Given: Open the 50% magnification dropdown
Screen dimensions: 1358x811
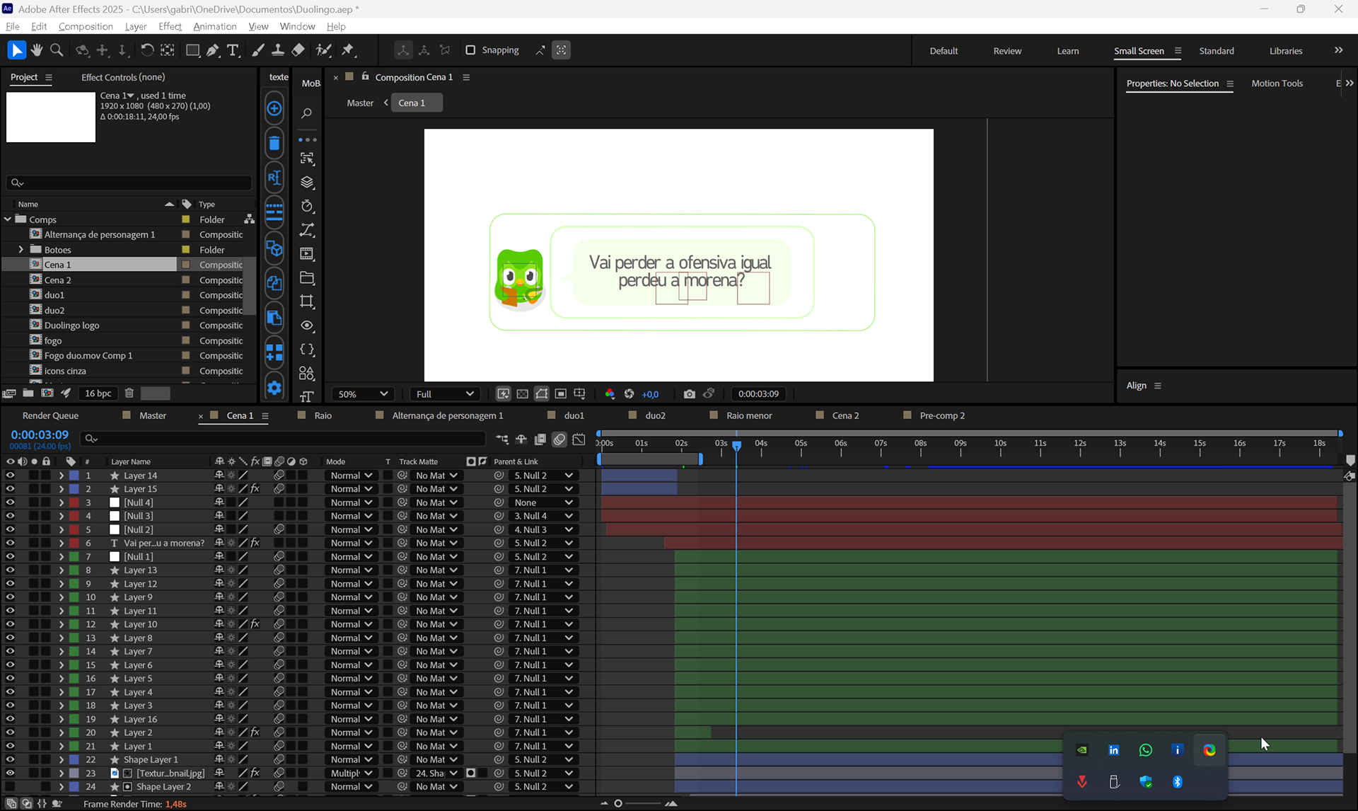Looking at the screenshot, I should click(363, 394).
